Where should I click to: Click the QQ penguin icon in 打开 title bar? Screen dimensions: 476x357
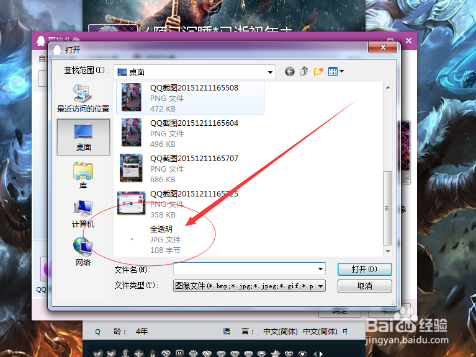tap(56, 50)
